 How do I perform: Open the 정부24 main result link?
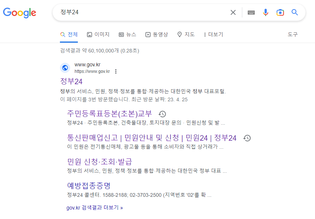click(71, 81)
